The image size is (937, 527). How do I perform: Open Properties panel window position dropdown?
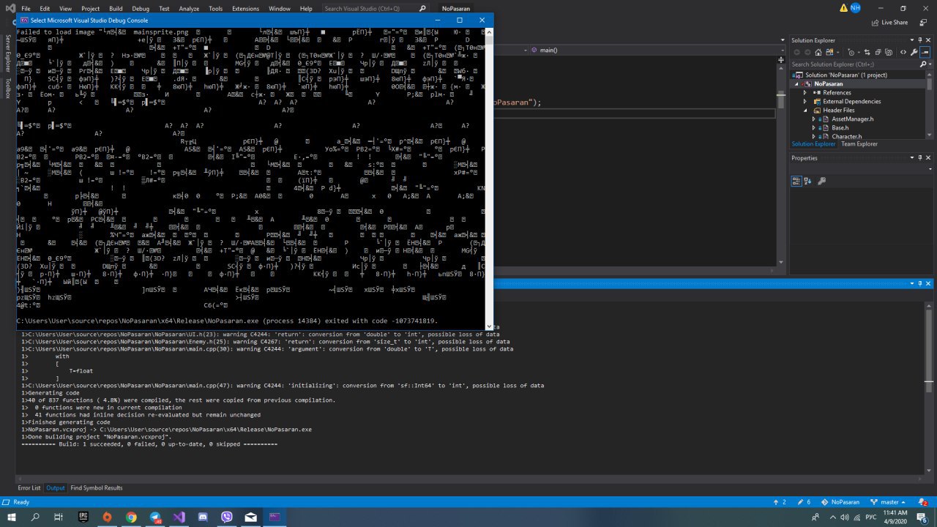911,157
